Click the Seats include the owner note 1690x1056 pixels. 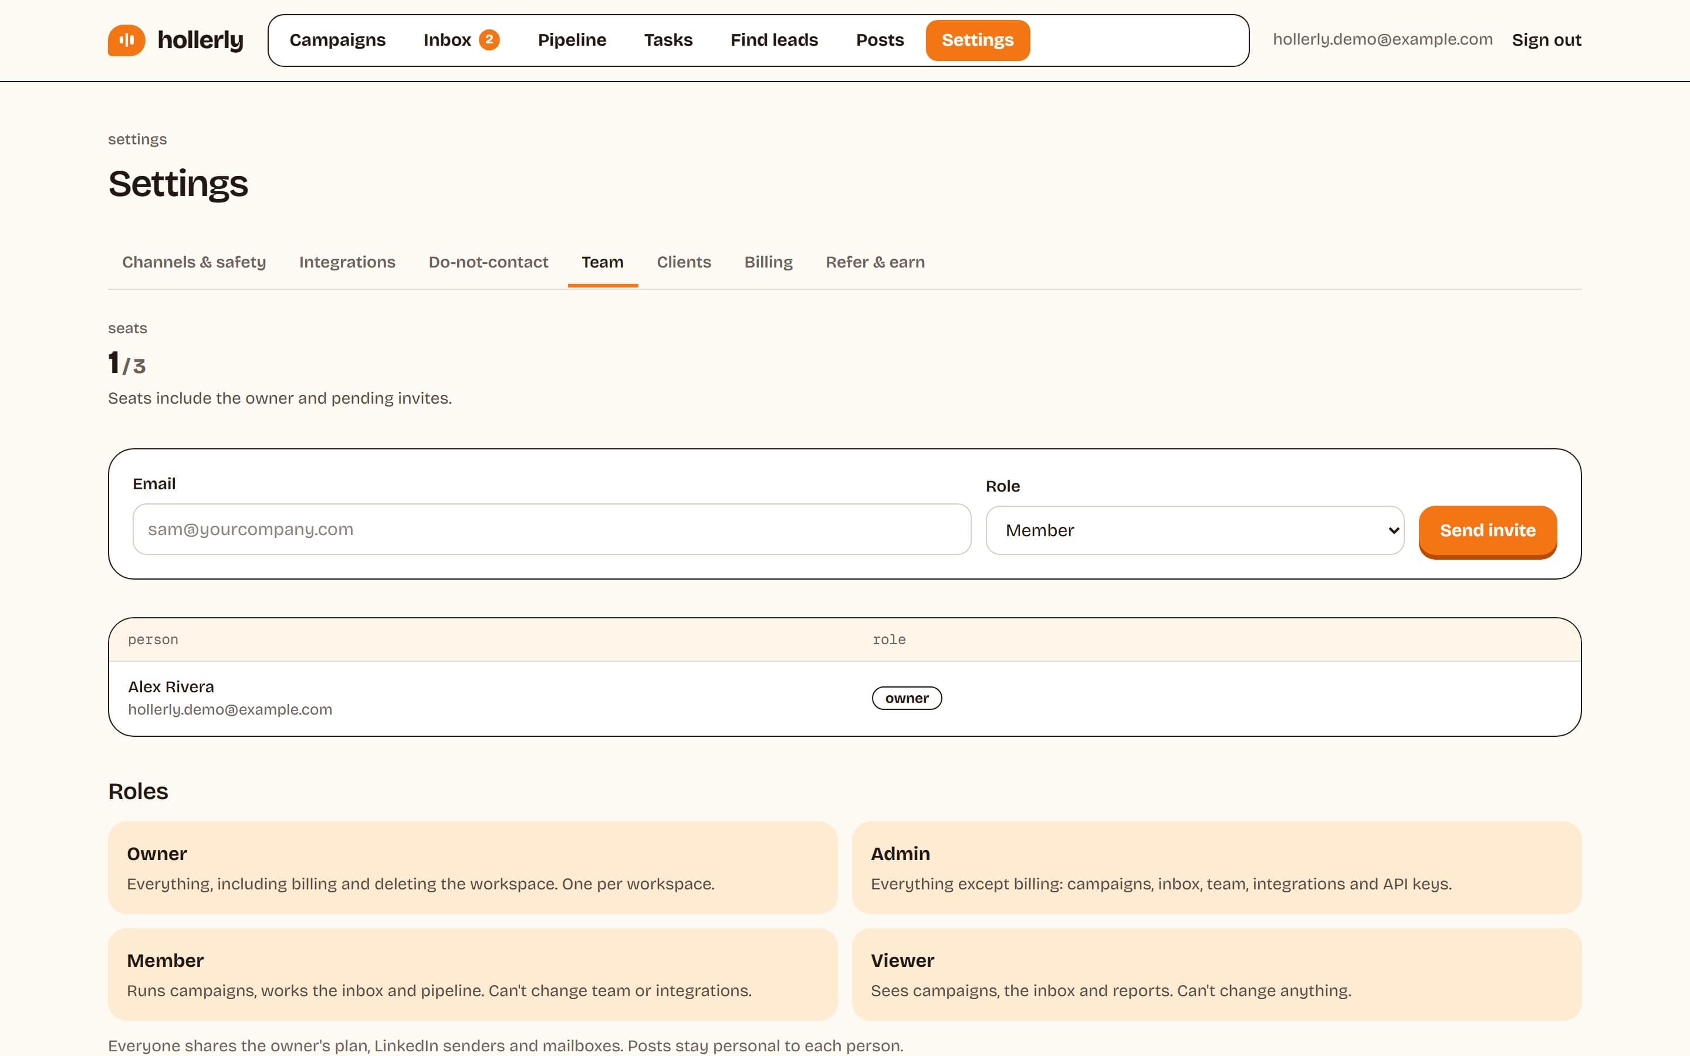pos(280,398)
